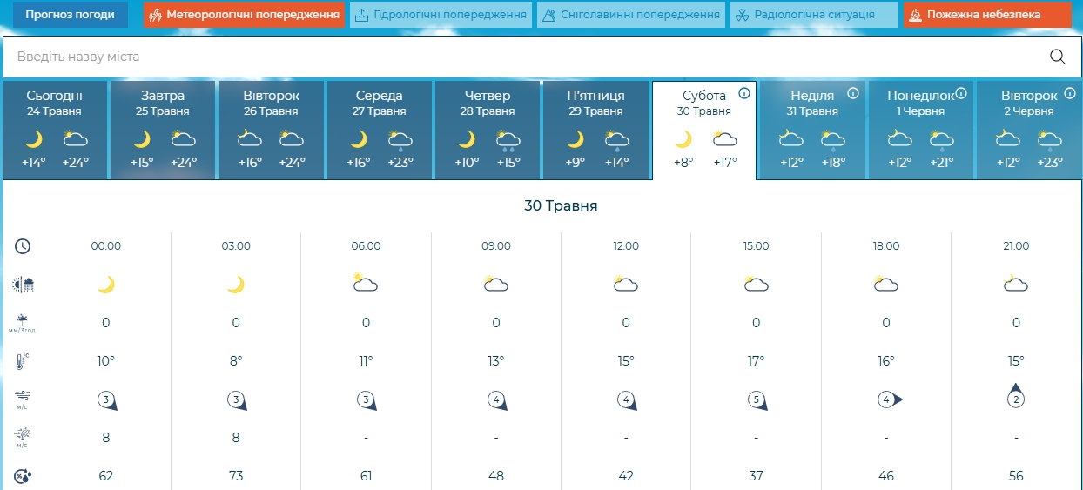Click the info icon on Понеділок tab
Screen dimensions: 1083x490
[961, 93]
